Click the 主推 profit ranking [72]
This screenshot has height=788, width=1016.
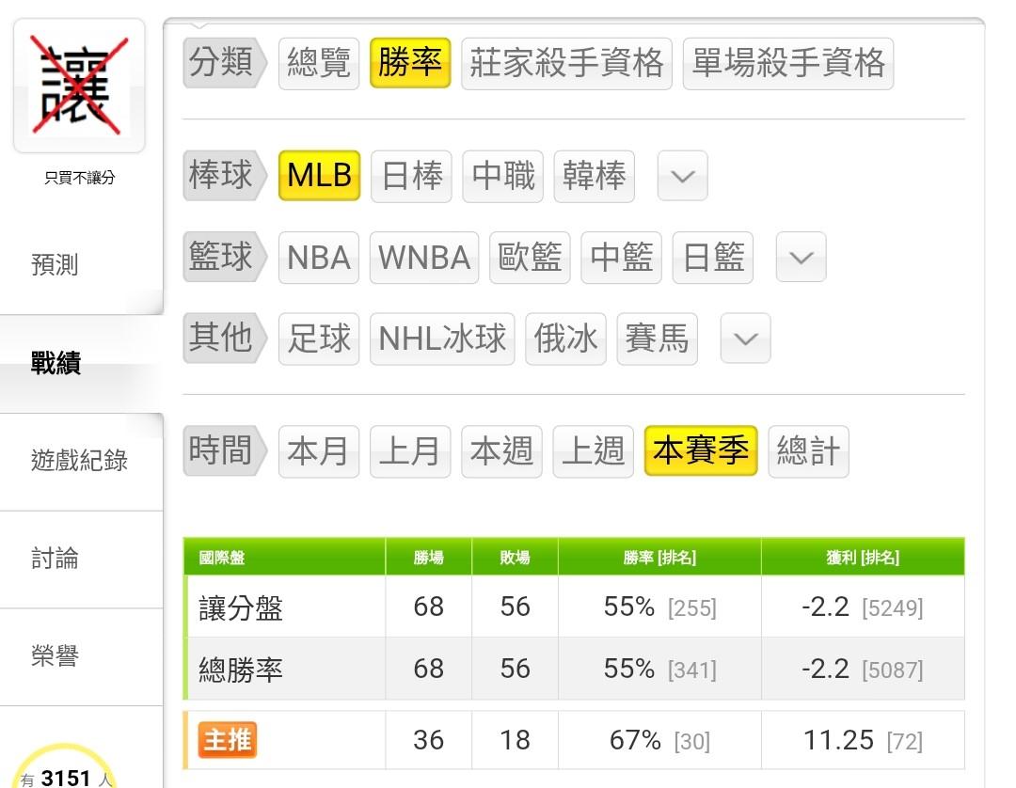coord(905,741)
